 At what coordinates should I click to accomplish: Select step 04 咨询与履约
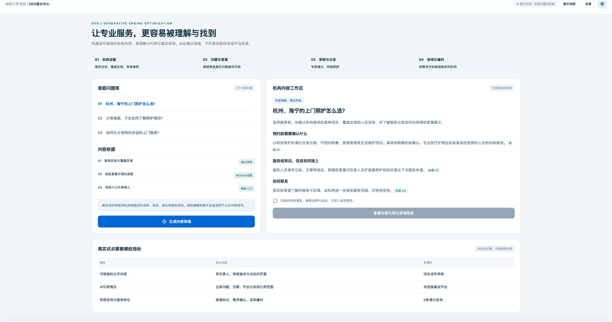(x=468, y=63)
